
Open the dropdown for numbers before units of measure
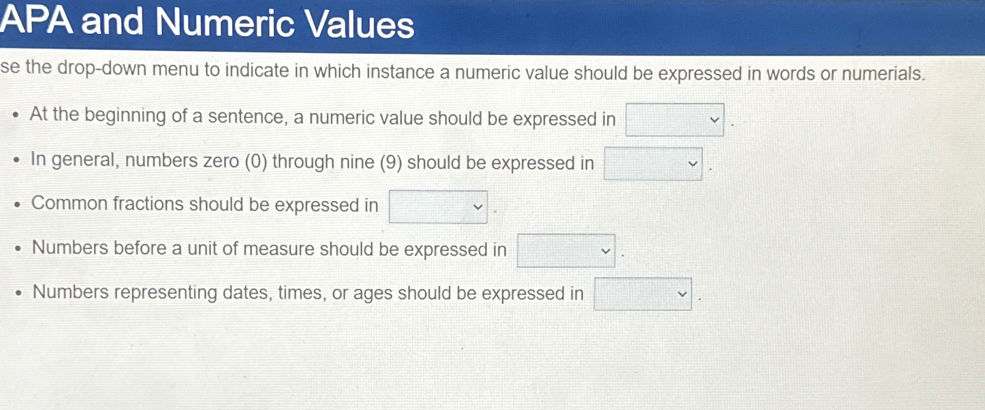pyautogui.click(x=564, y=250)
